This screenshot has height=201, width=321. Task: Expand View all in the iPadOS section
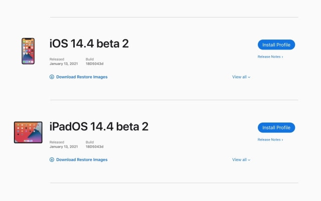coord(241,160)
